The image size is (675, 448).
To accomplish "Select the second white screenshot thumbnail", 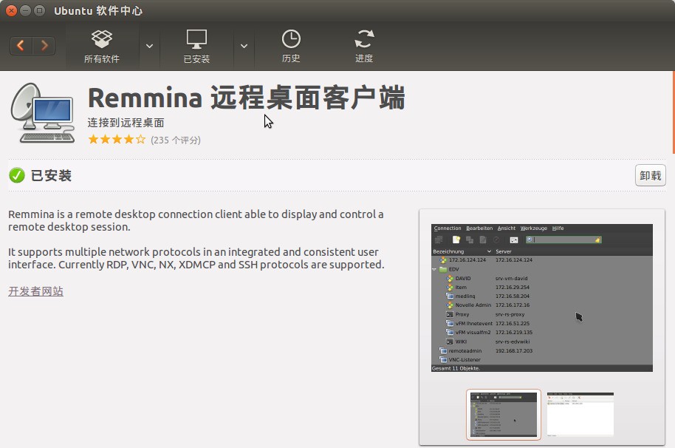I will coord(580,415).
